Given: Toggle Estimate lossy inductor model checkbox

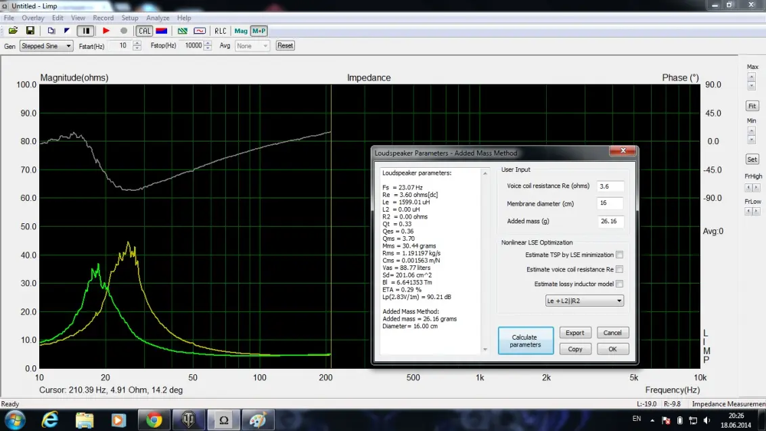Looking at the screenshot, I should tap(619, 284).
